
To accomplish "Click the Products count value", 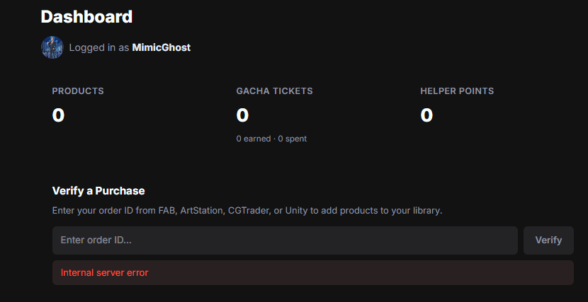I will coord(58,115).
